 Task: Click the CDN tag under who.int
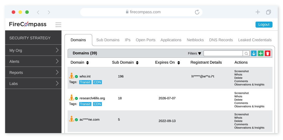pos(97,82)
